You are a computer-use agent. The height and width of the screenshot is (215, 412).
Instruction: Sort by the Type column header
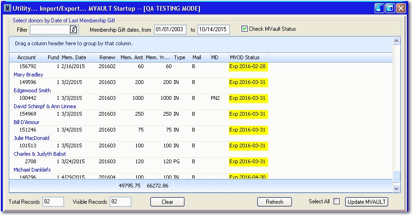tap(182, 57)
